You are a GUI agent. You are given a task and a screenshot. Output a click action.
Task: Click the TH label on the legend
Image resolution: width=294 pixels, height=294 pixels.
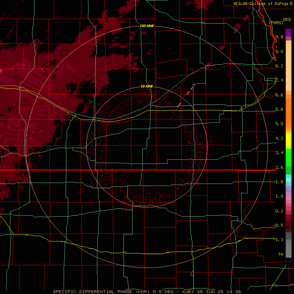(281, 254)
